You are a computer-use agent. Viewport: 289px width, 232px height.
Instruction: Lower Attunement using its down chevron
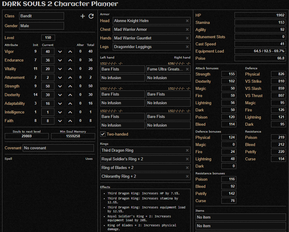coord(60,78)
